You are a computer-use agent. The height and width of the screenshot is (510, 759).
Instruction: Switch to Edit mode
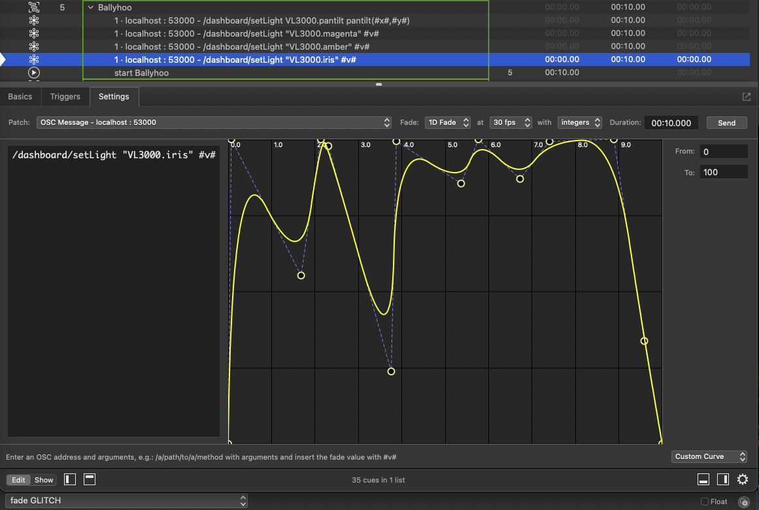(x=18, y=480)
